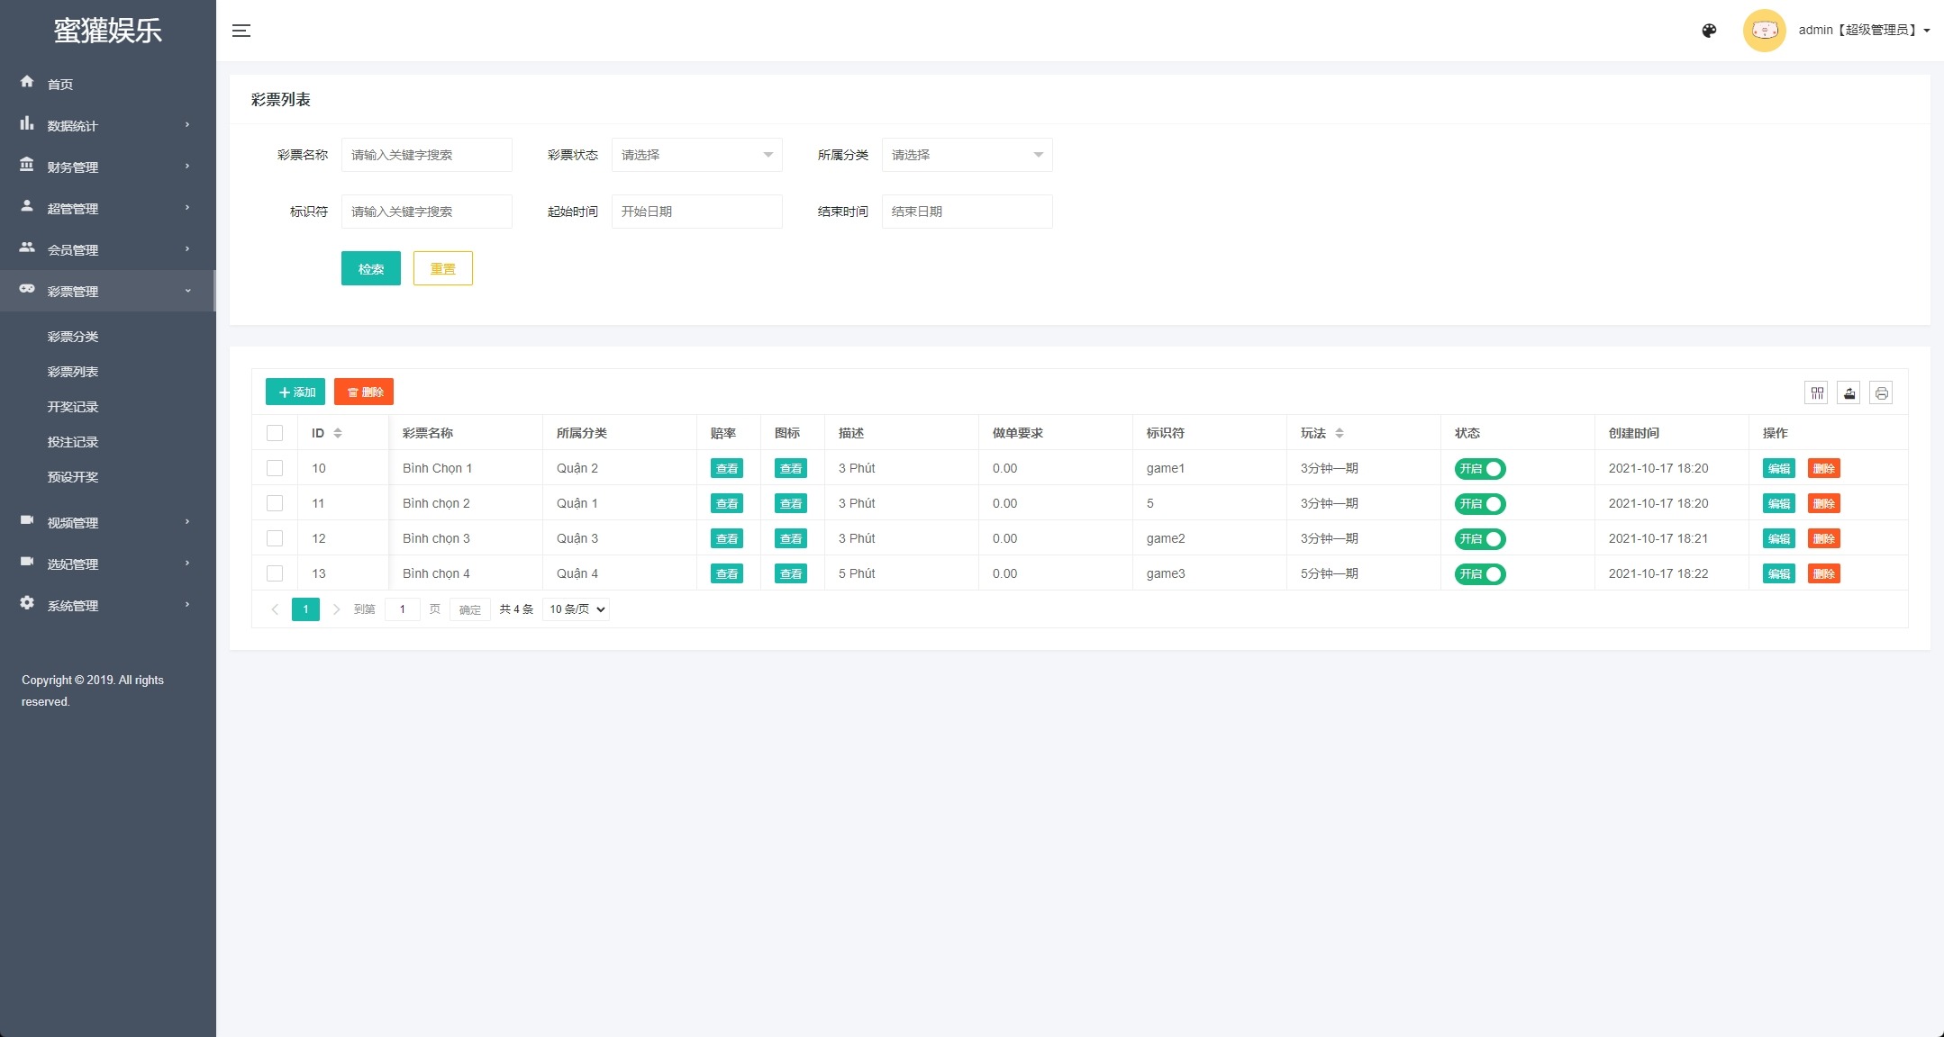The image size is (1944, 1037).
Task: Click the orange 删除 button above table
Action: point(364,392)
